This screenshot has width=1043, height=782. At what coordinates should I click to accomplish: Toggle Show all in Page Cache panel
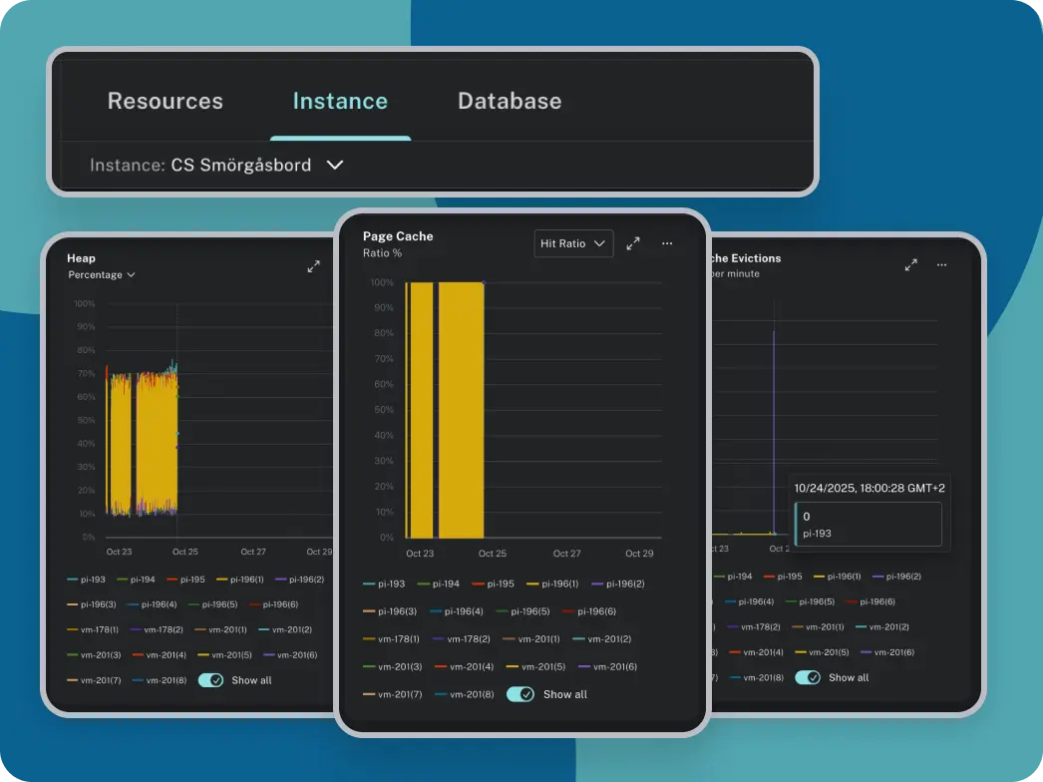click(521, 694)
